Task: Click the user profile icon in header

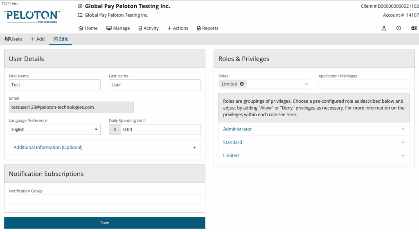Action: 384,28
